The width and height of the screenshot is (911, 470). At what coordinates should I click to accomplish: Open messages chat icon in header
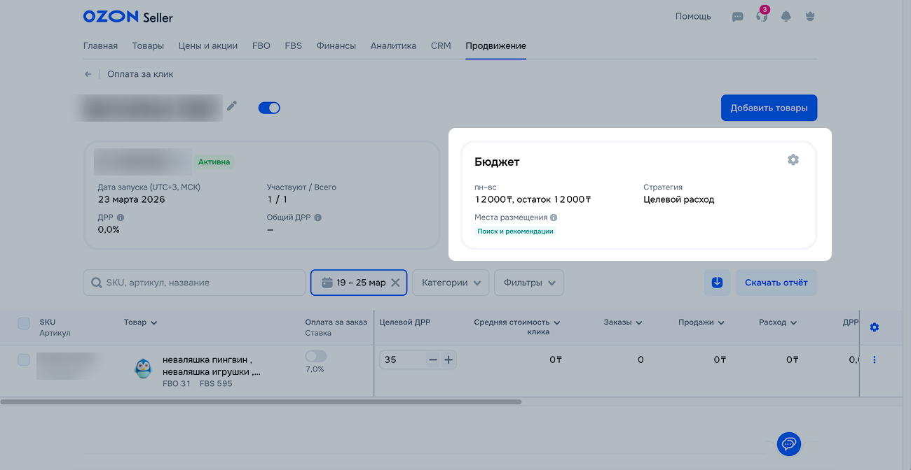pos(737,17)
